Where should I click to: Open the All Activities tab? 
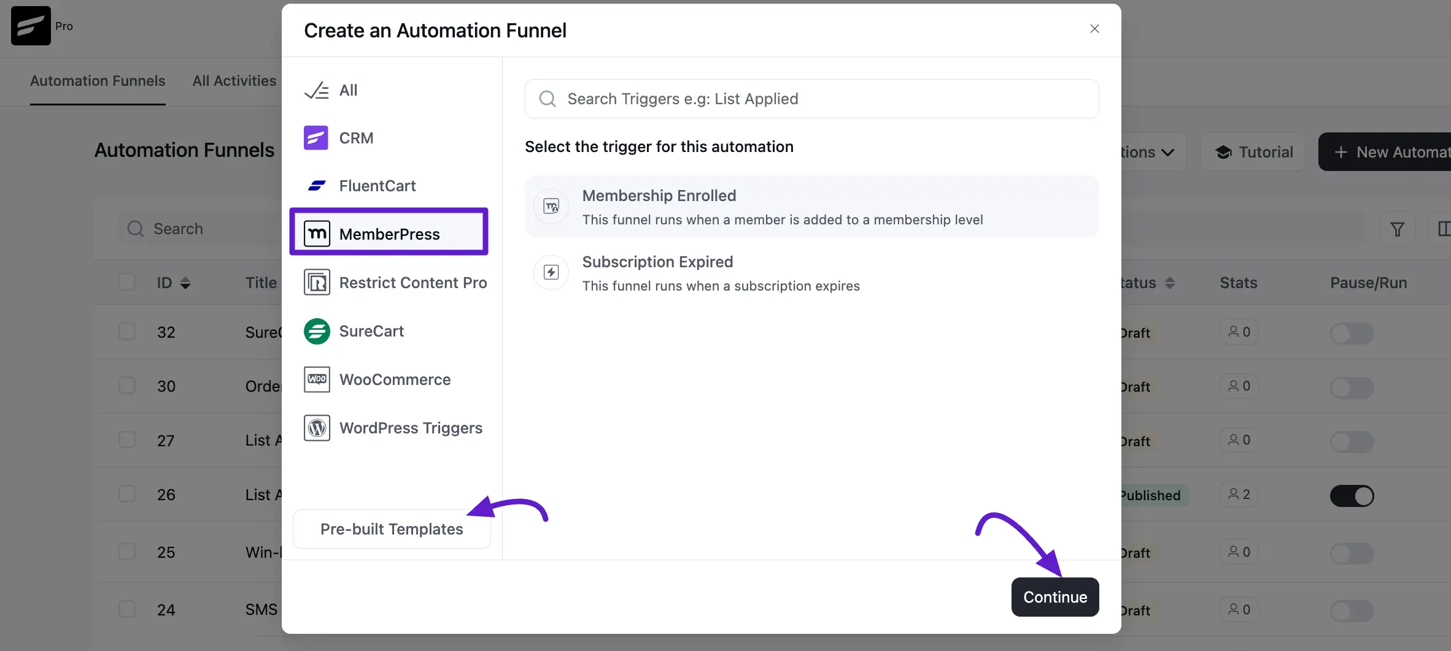click(x=234, y=81)
